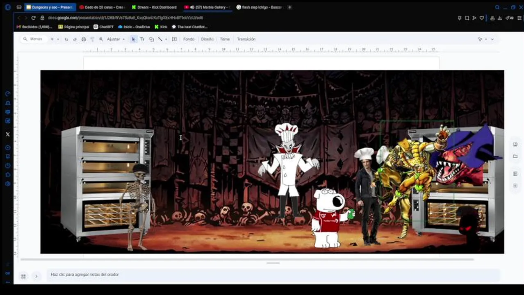The width and height of the screenshot is (524, 295).
Task: Select the arrow Select tool
Action: pyautogui.click(x=133, y=39)
